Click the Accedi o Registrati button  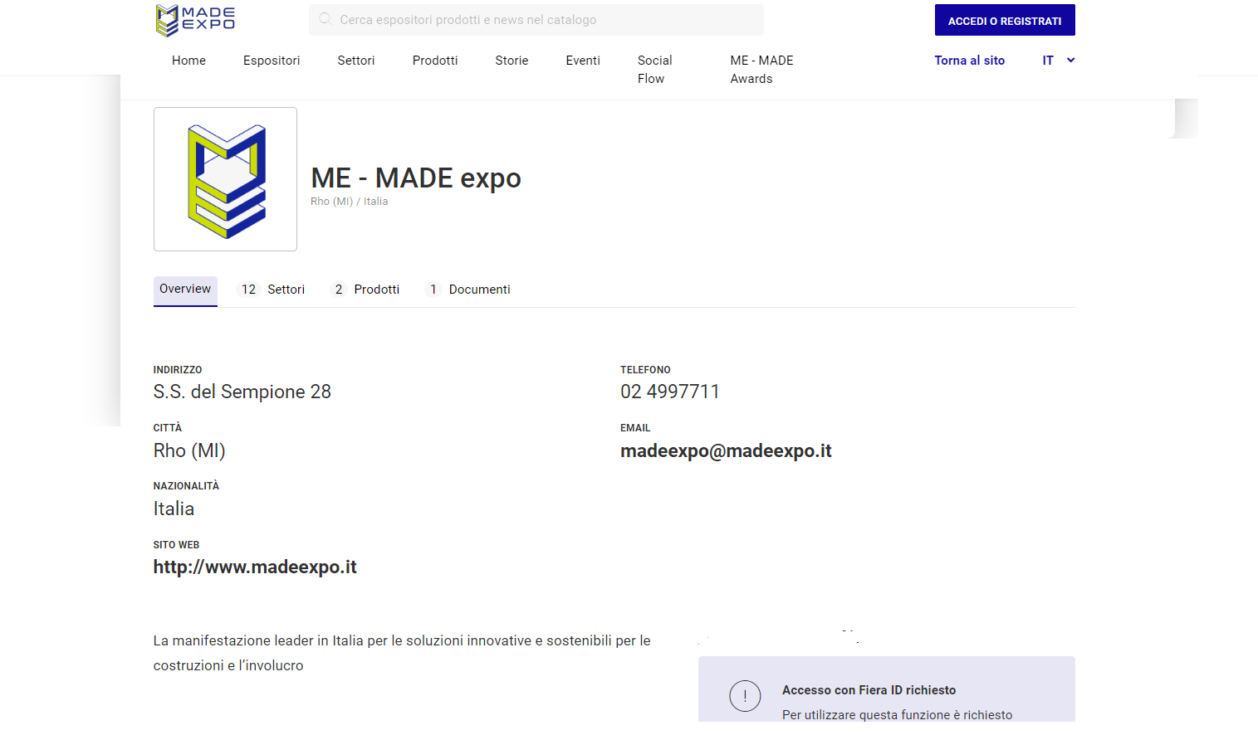pyautogui.click(x=1005, y=20)
